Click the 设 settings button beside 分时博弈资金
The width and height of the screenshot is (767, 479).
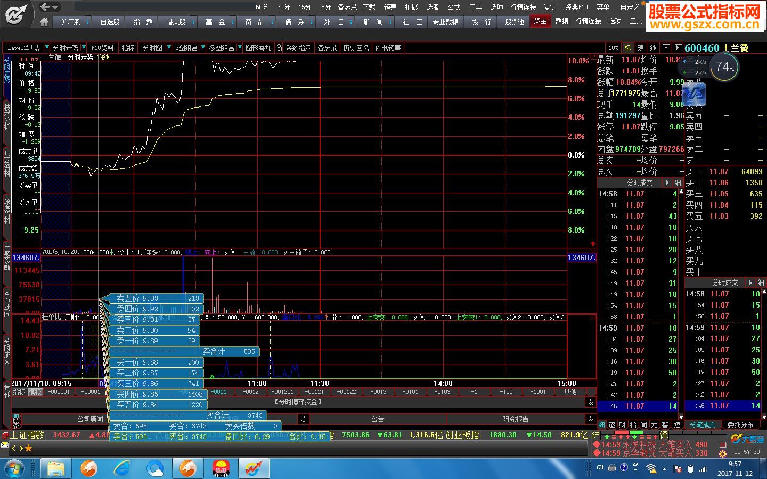point(590,402)
